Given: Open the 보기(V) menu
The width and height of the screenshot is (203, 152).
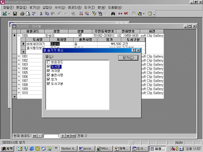Looking at the screenshot, I should 35,8.
